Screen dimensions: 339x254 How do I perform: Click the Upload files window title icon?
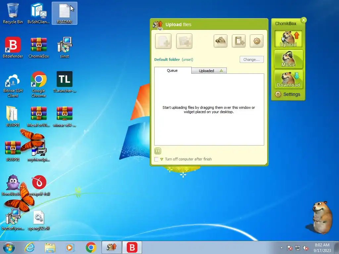coord(158,24)
